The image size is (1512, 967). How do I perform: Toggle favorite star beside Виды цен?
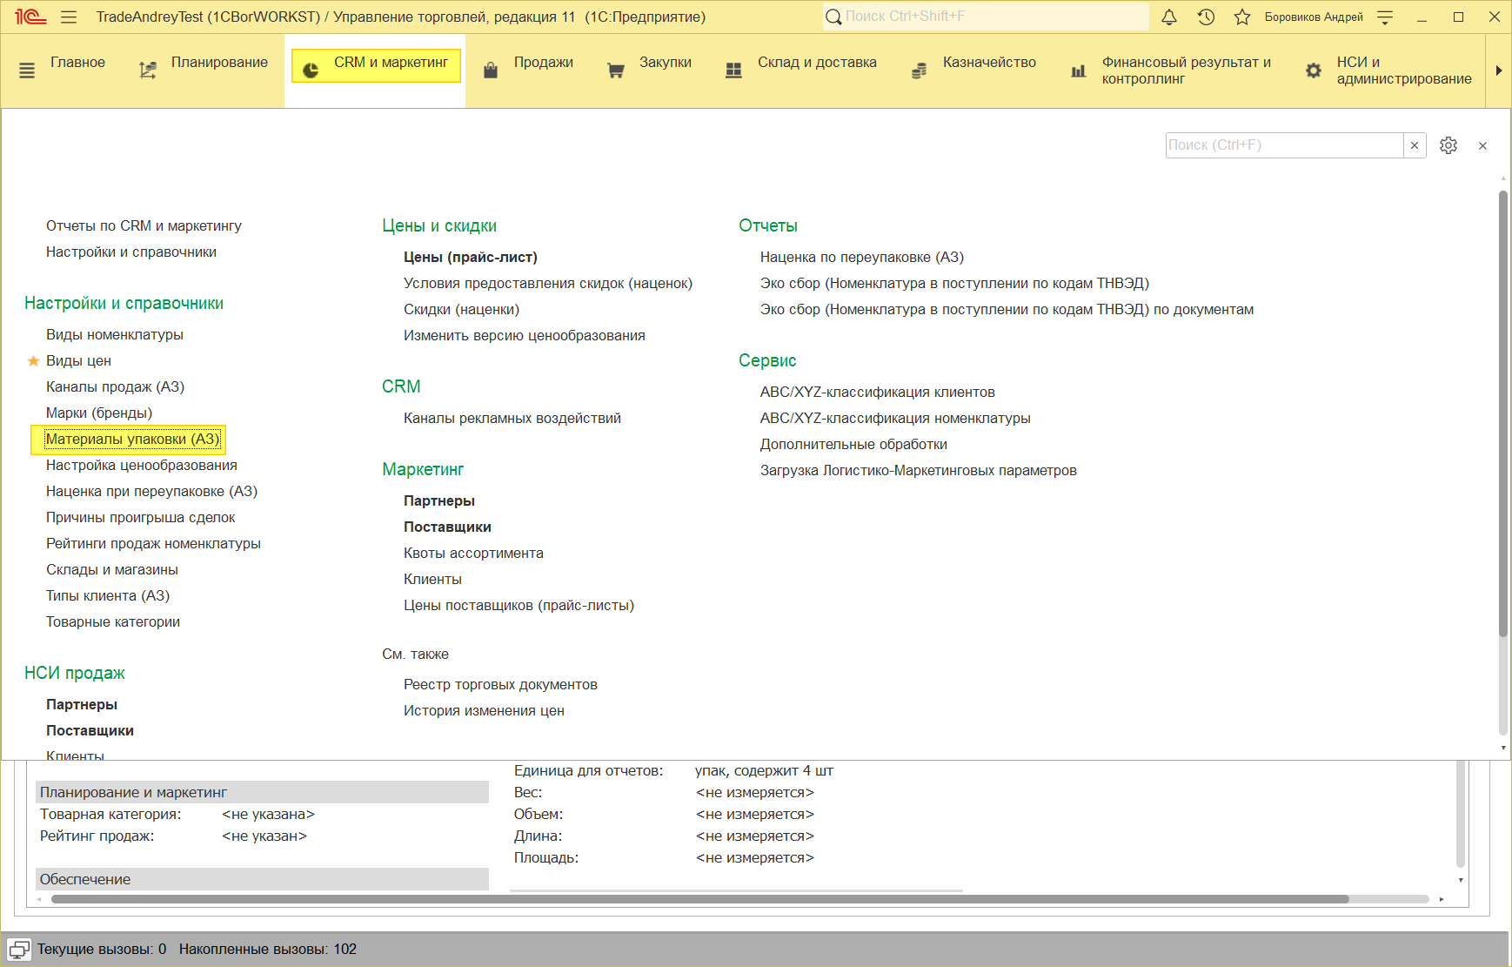(34, 360)
